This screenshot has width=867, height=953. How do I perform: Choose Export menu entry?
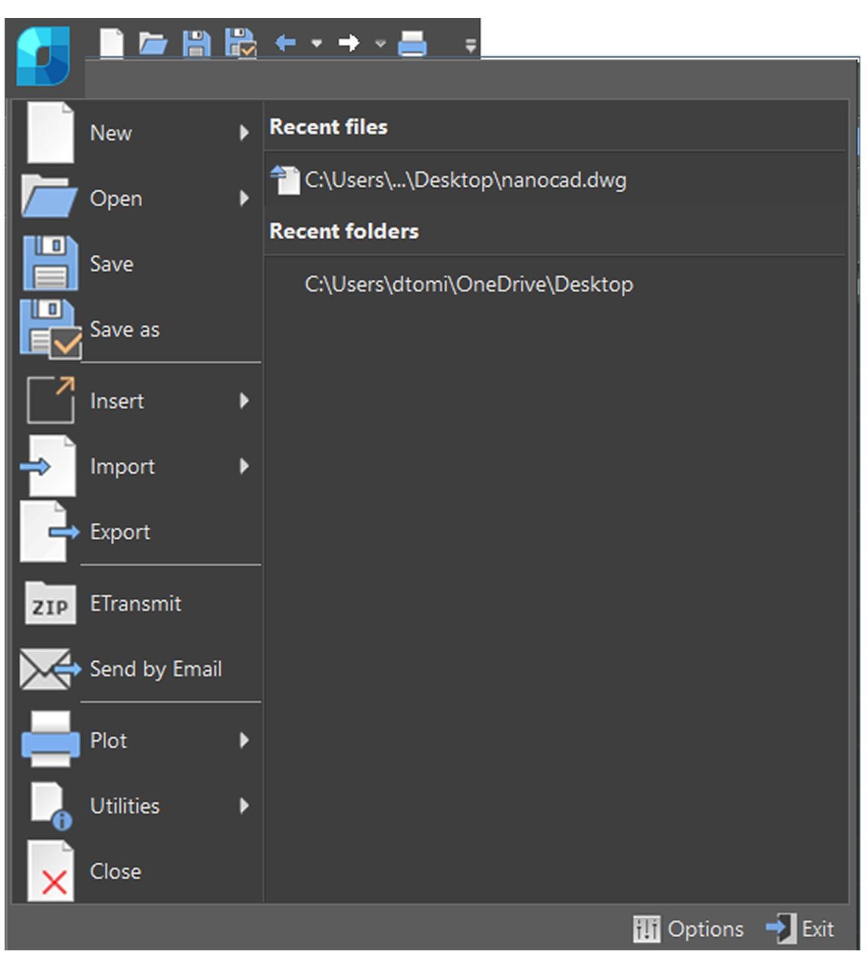pyautogui.click(x=137, y=532)
